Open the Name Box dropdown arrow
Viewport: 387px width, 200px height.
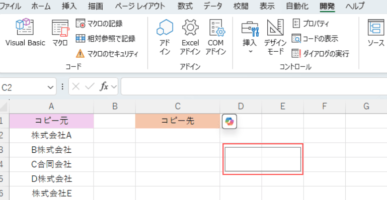50,87
